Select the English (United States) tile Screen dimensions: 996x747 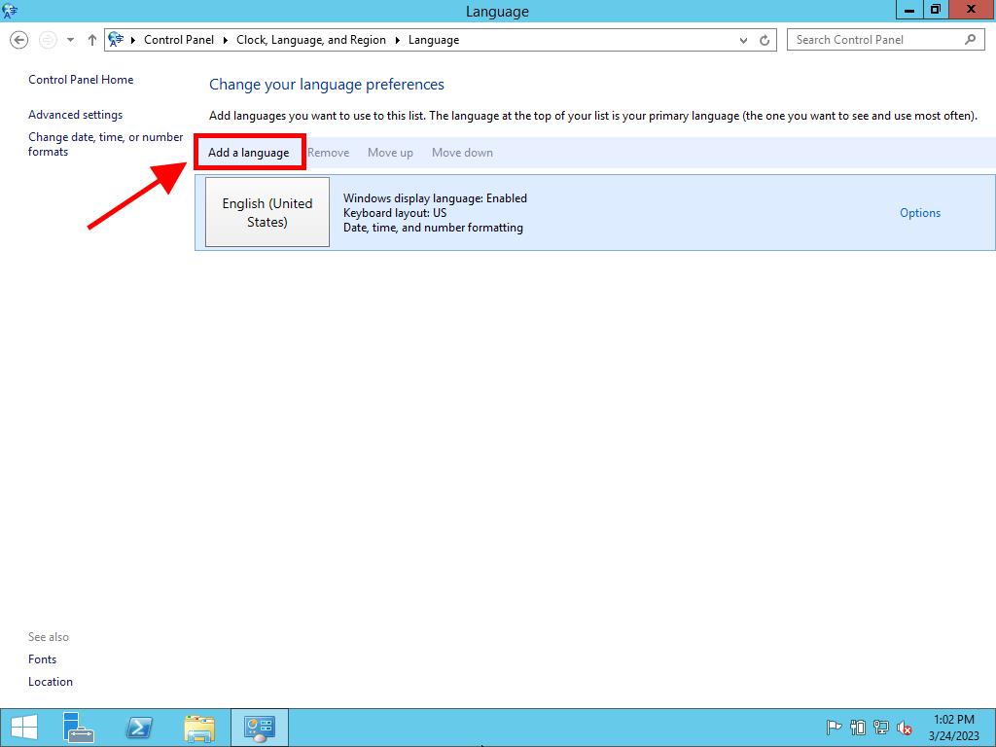267,212
